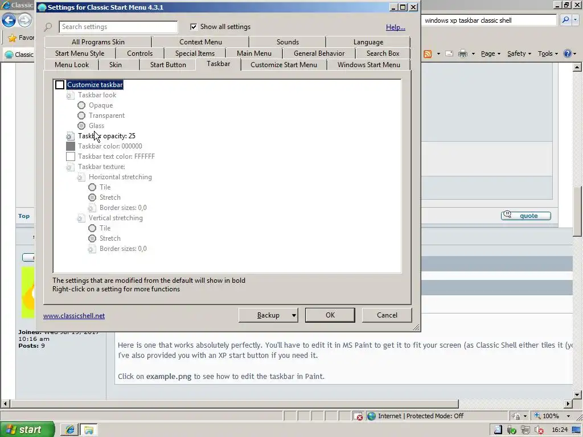This screenshot has height=437, width=583.
Task: Click the Internet Explorer Forward button
Action: [x=24, y=20]
